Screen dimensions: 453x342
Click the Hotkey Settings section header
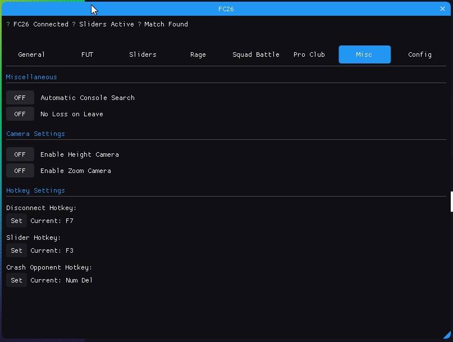click(x=35, y=190)
